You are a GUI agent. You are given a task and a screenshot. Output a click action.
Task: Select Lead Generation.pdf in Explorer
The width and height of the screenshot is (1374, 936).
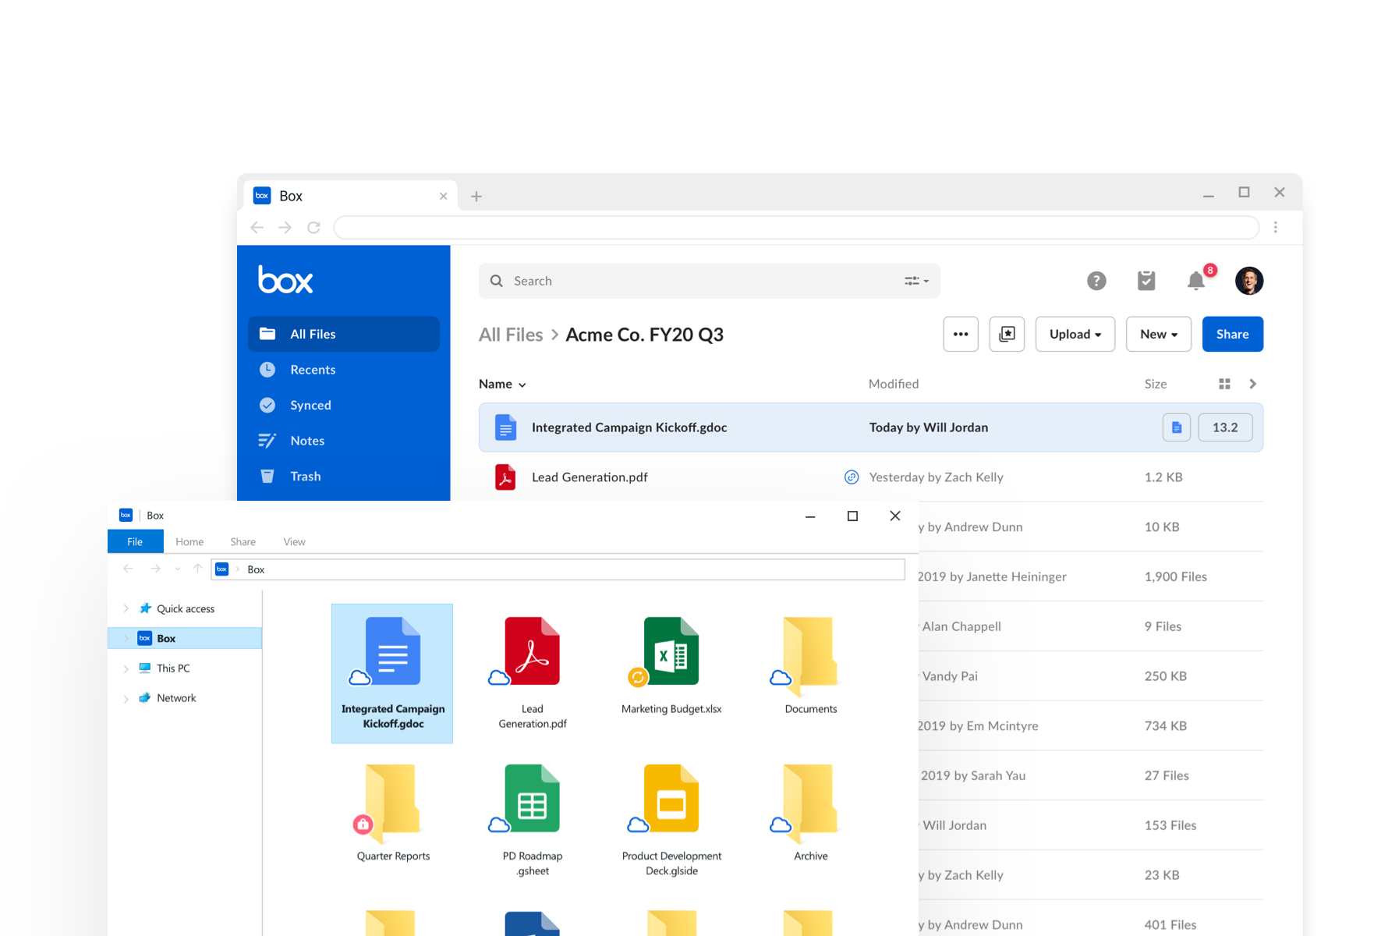tap(533, 673)
